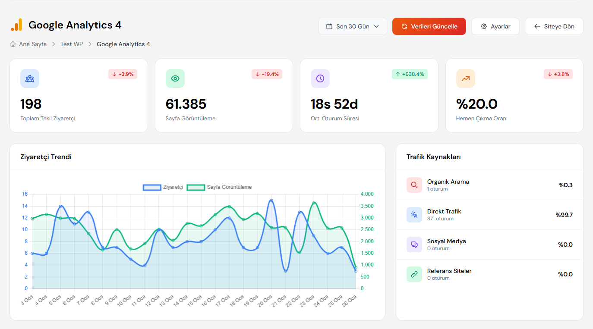Open the Son 30 Gün date range dropdown

point(353,26)
